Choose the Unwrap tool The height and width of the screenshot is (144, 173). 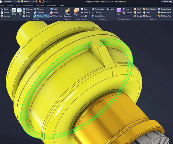[5, 16]
